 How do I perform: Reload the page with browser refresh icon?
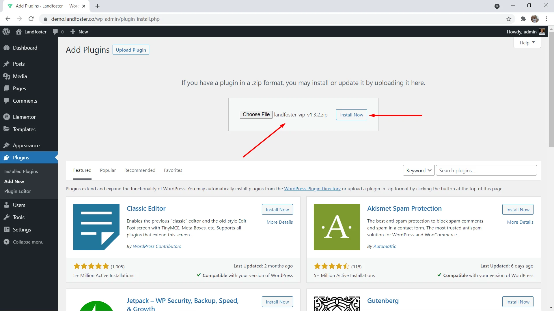[x=31, y=19]
